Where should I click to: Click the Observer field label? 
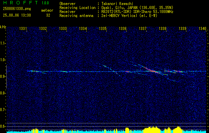click(x=67, y=4)
